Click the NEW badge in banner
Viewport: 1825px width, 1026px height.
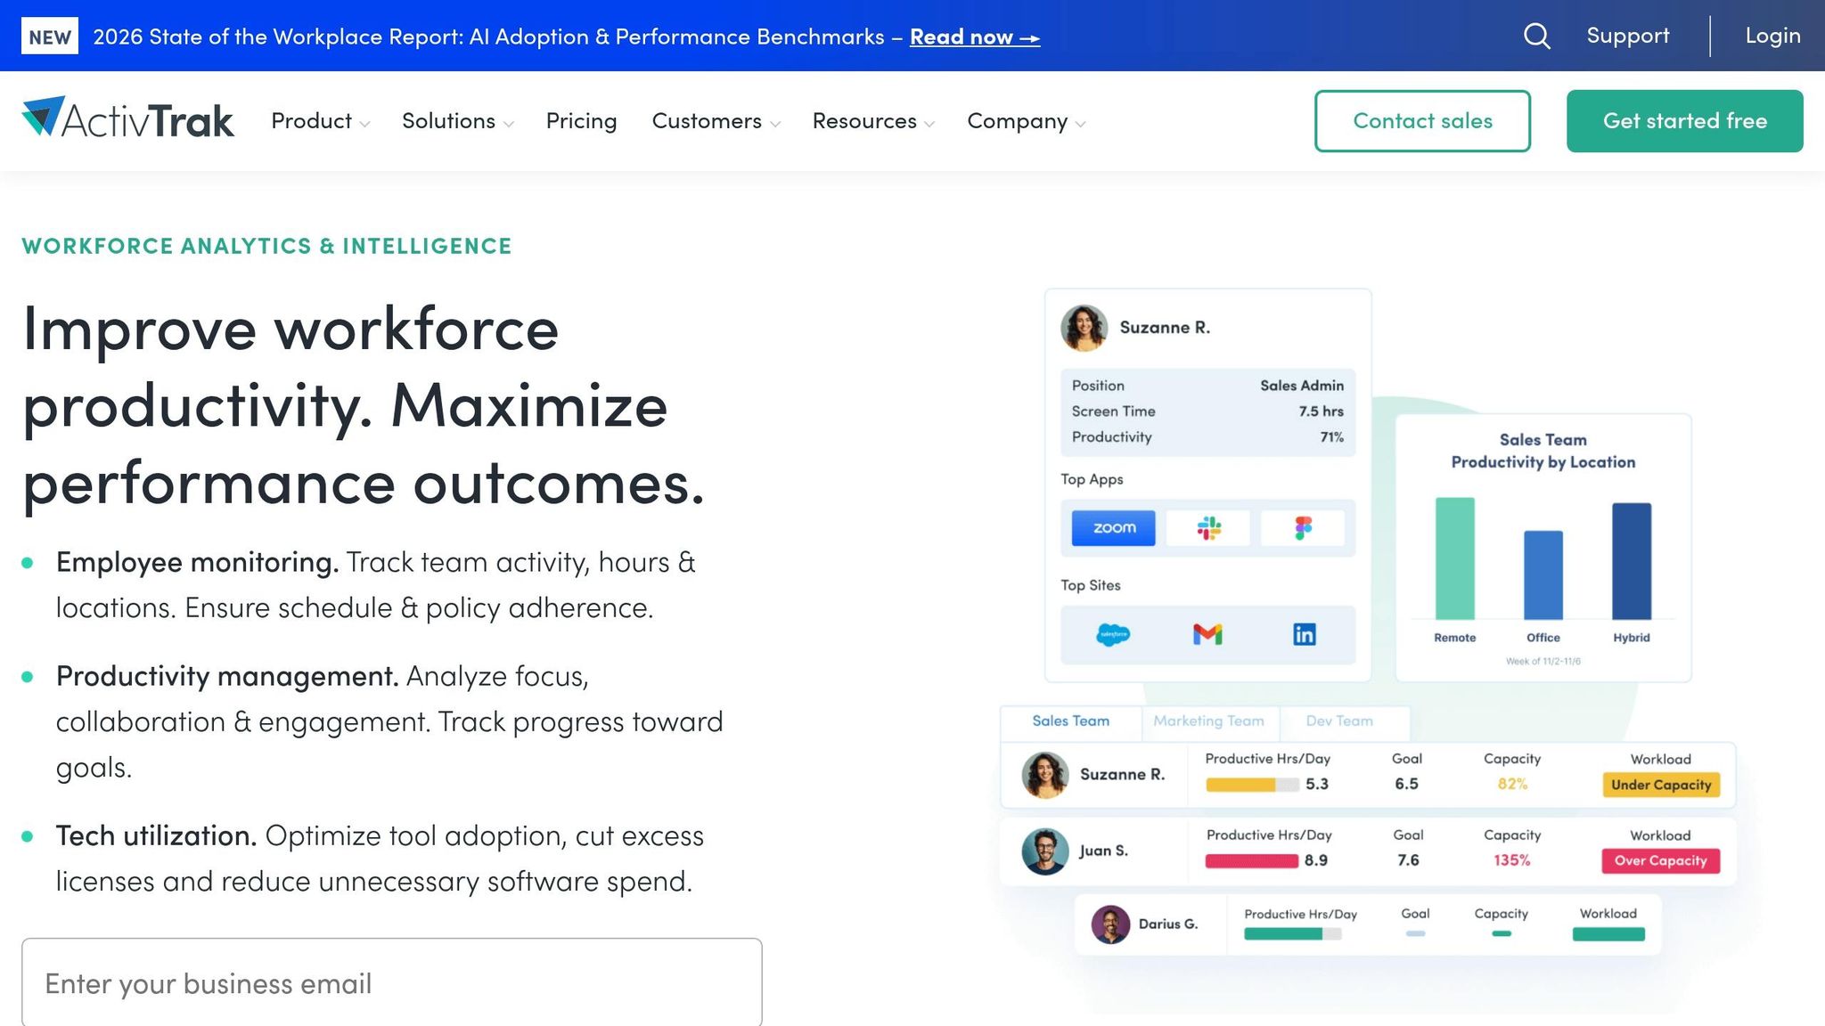tap(50, 37)
